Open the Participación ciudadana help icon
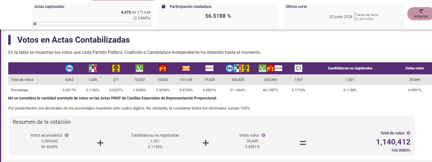This screenshot has width=432, height=162. click(164, 7)
